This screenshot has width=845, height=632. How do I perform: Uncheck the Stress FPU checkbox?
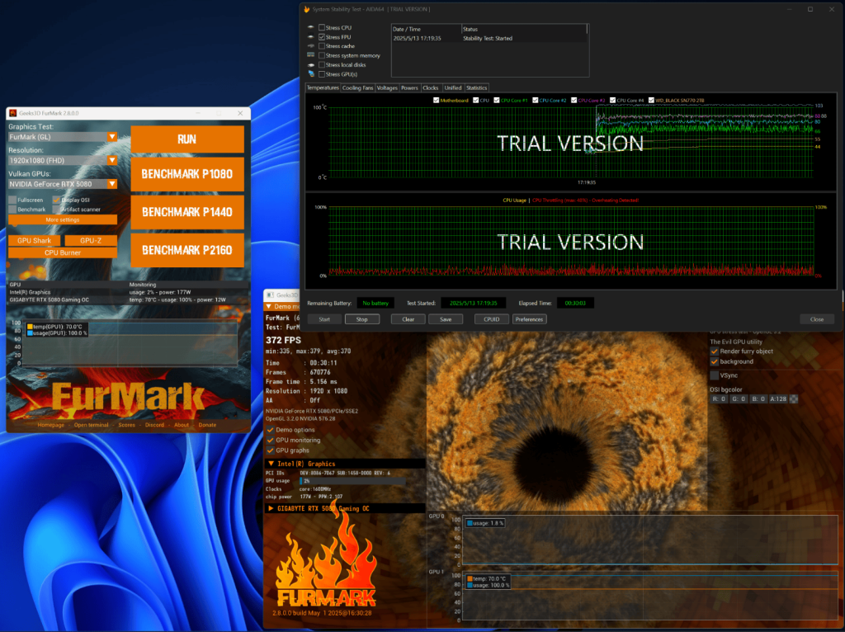point(322,37)
